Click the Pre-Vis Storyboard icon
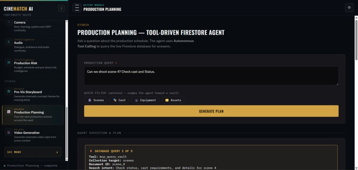This screenshot has height=170, width=358. pos(9,91)
